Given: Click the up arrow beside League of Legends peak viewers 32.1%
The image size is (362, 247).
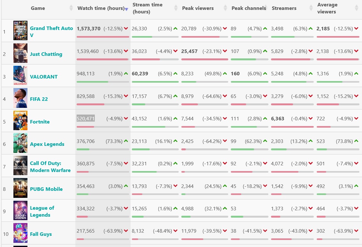Looking at the screenshot, I should coord(225,208).
